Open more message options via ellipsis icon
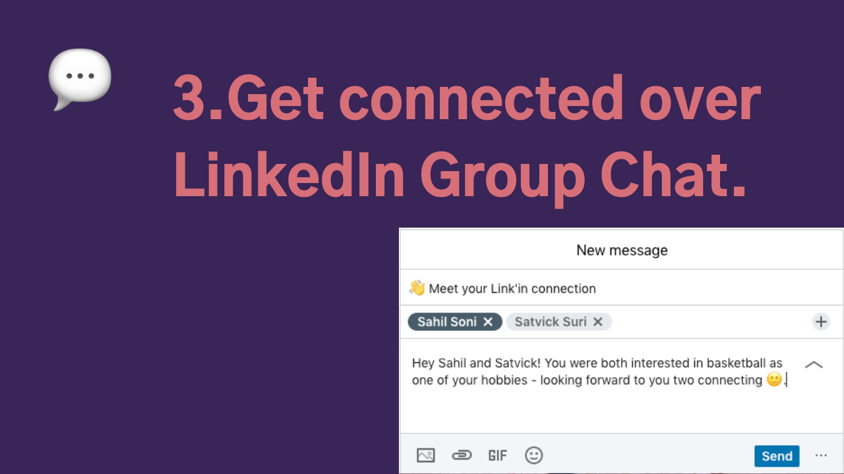The width and height of the screenshot is (844, 474). tap(821, 456)
